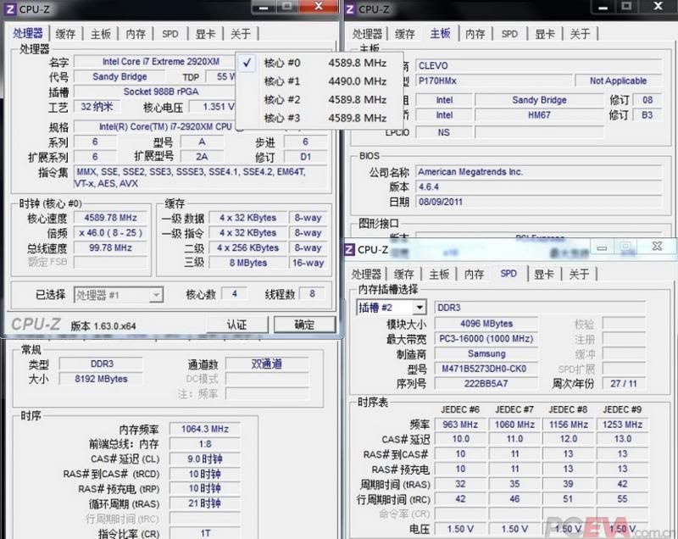Viewport: 678px width, 539px height.
Task: Click the BIOS date 08/09/2011
Action: [x=538, y=202]
